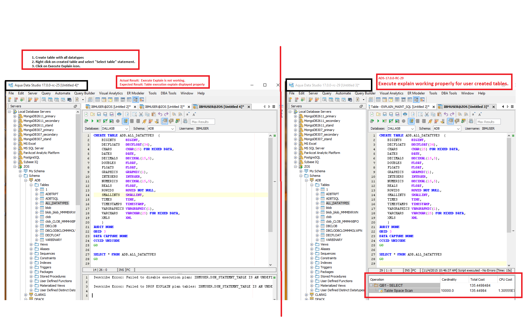Image resolution: width=524 pixels, height=317 pixels.
Task: Open the Schema dropdown showing ADB
Action: (161, 128)
